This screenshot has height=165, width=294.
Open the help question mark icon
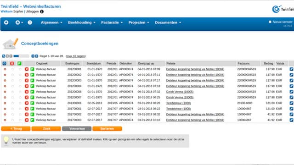[x=30, y=22]
